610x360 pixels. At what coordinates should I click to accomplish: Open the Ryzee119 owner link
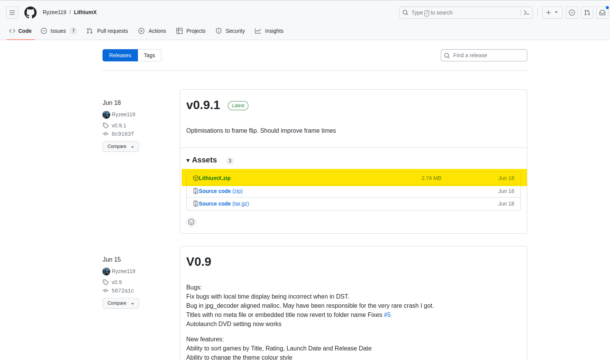click(54, 12)
